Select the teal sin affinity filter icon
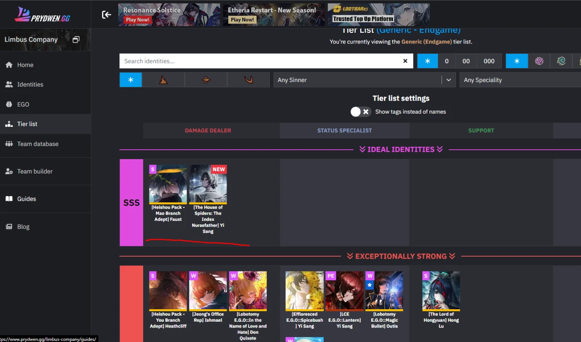Screen dimensions: 581x342 tap(561, 61)
